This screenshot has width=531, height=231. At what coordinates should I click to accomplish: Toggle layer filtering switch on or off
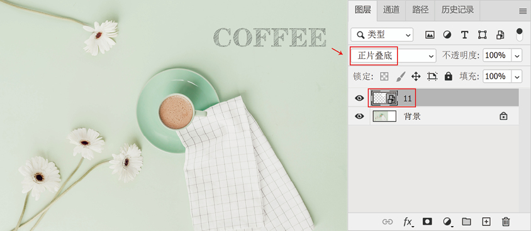[519, 35]
